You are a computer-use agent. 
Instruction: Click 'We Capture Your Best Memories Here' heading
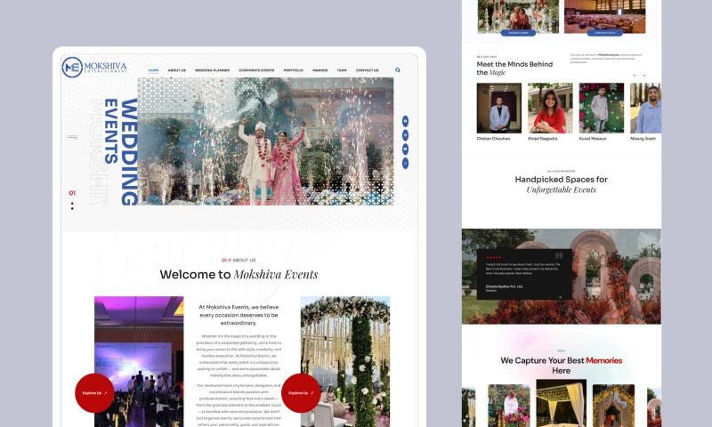562,366
